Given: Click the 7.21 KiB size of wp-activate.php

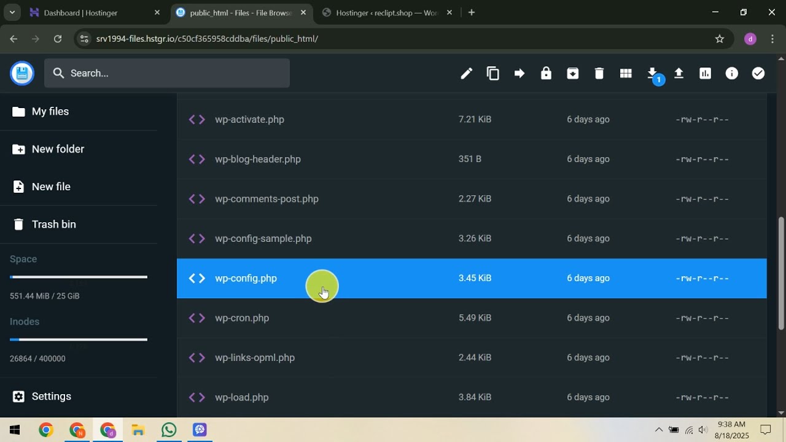Looking at the screenshot, I should (x=475, y=119).
